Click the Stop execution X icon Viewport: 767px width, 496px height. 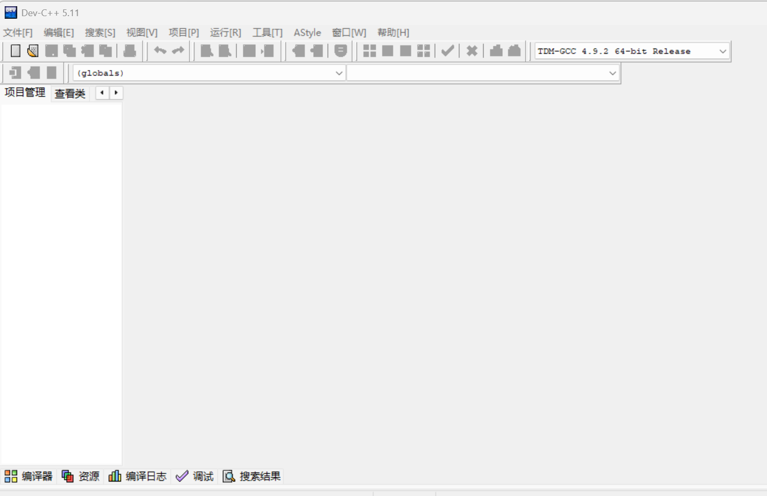pos(472,51)
